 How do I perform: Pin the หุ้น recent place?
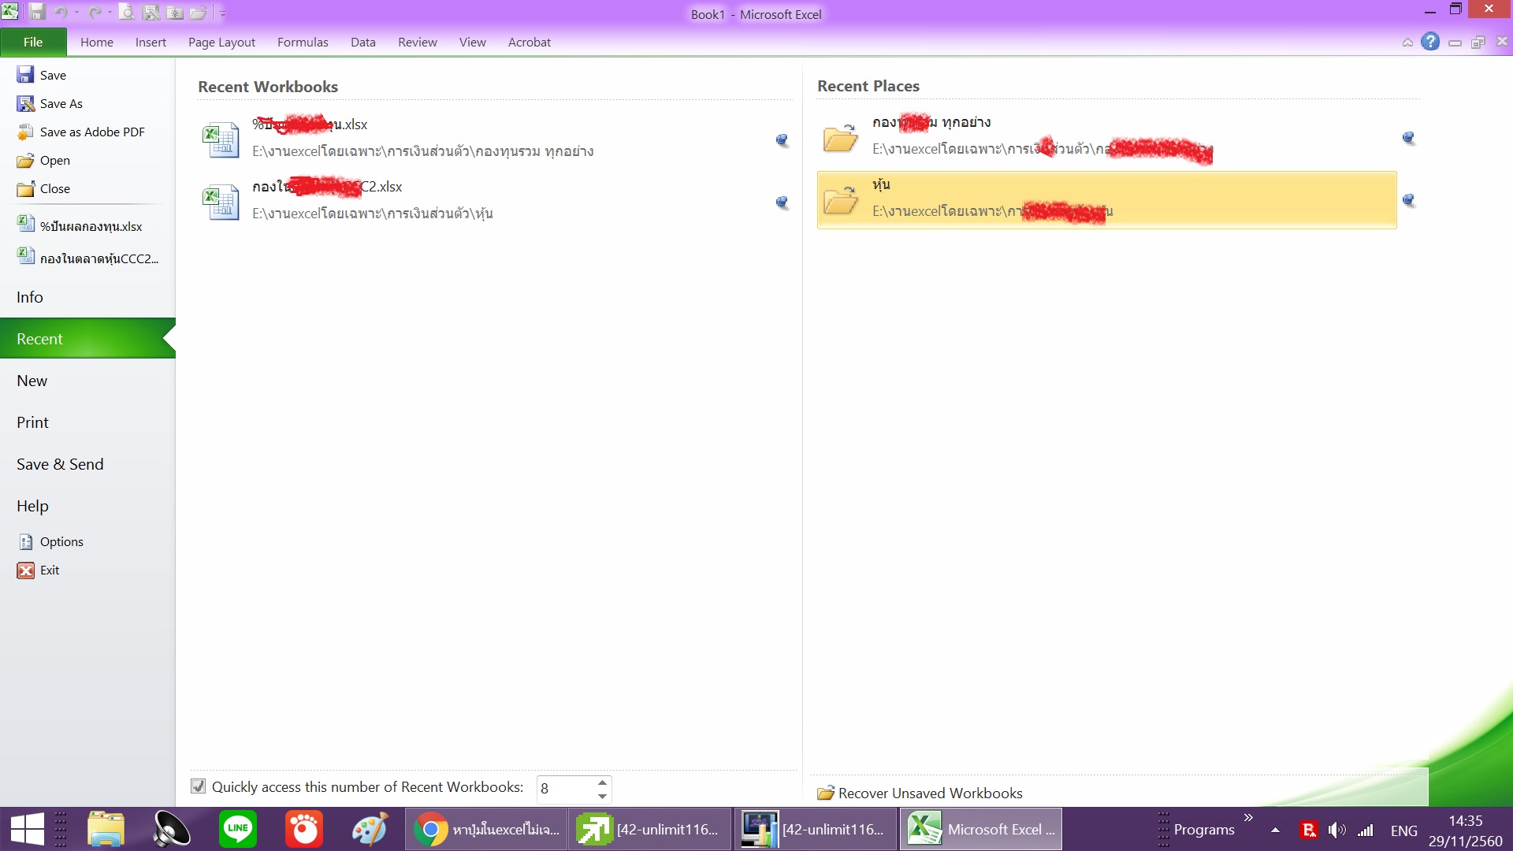(1409, 200)
